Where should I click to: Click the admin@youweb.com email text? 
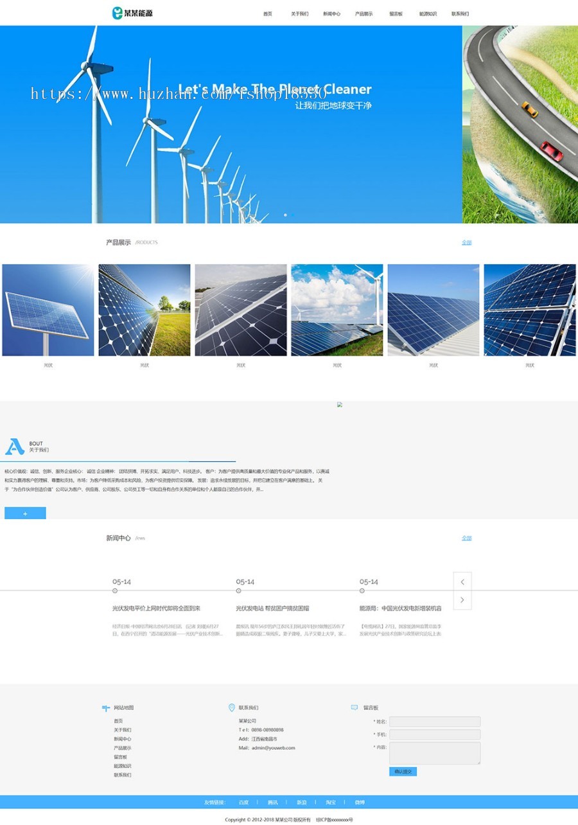(x=274, y=748)
